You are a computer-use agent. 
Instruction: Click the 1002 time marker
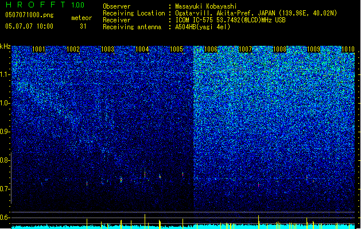pos(73,49)
